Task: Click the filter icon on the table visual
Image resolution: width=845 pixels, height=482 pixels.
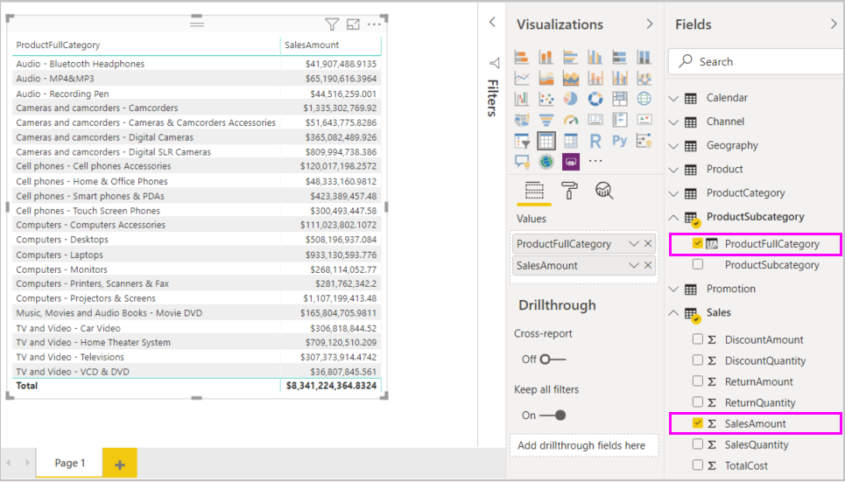Action: tap(332, 24)
